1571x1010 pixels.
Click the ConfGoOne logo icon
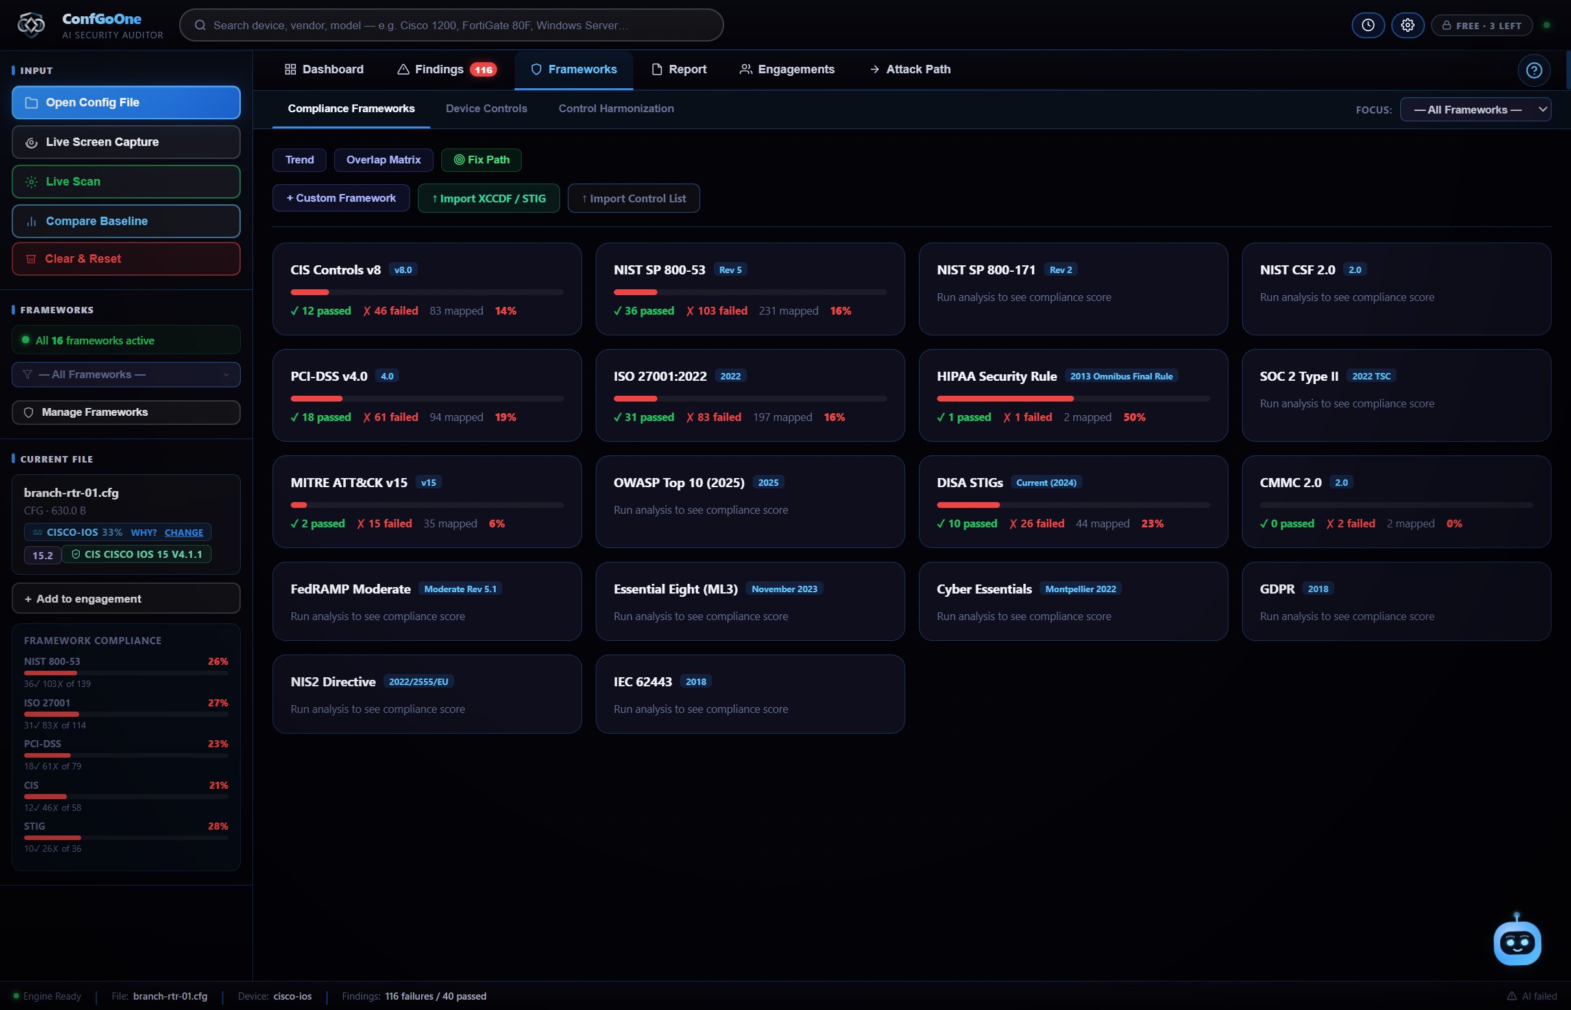point(31,25)
